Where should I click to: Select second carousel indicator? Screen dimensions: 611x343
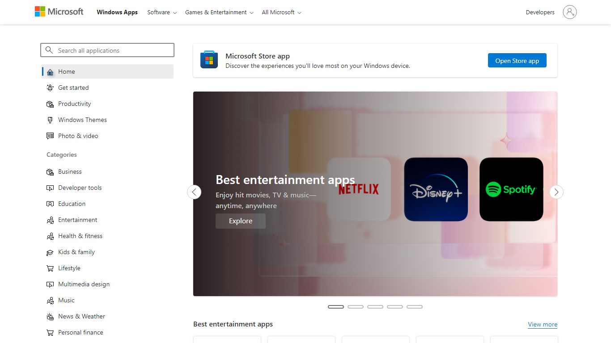tap(356, 307)
